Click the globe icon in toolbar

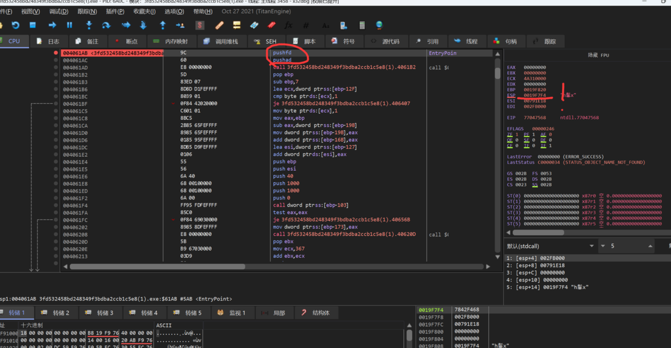tap(379, 25)
